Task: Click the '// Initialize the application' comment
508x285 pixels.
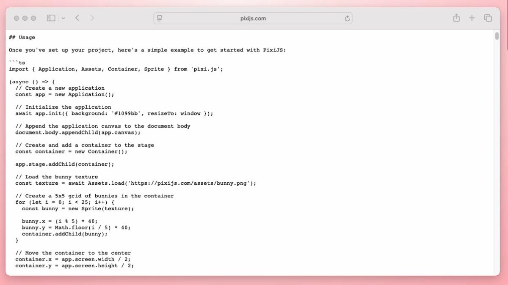Action: (63, 107)
